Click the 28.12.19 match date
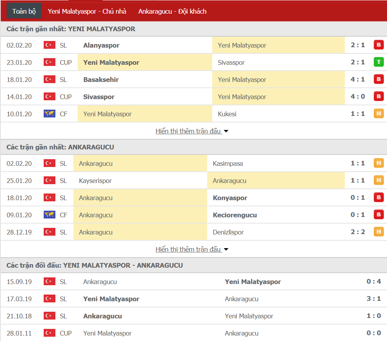 pyautogui.click(x=19, y=233)
